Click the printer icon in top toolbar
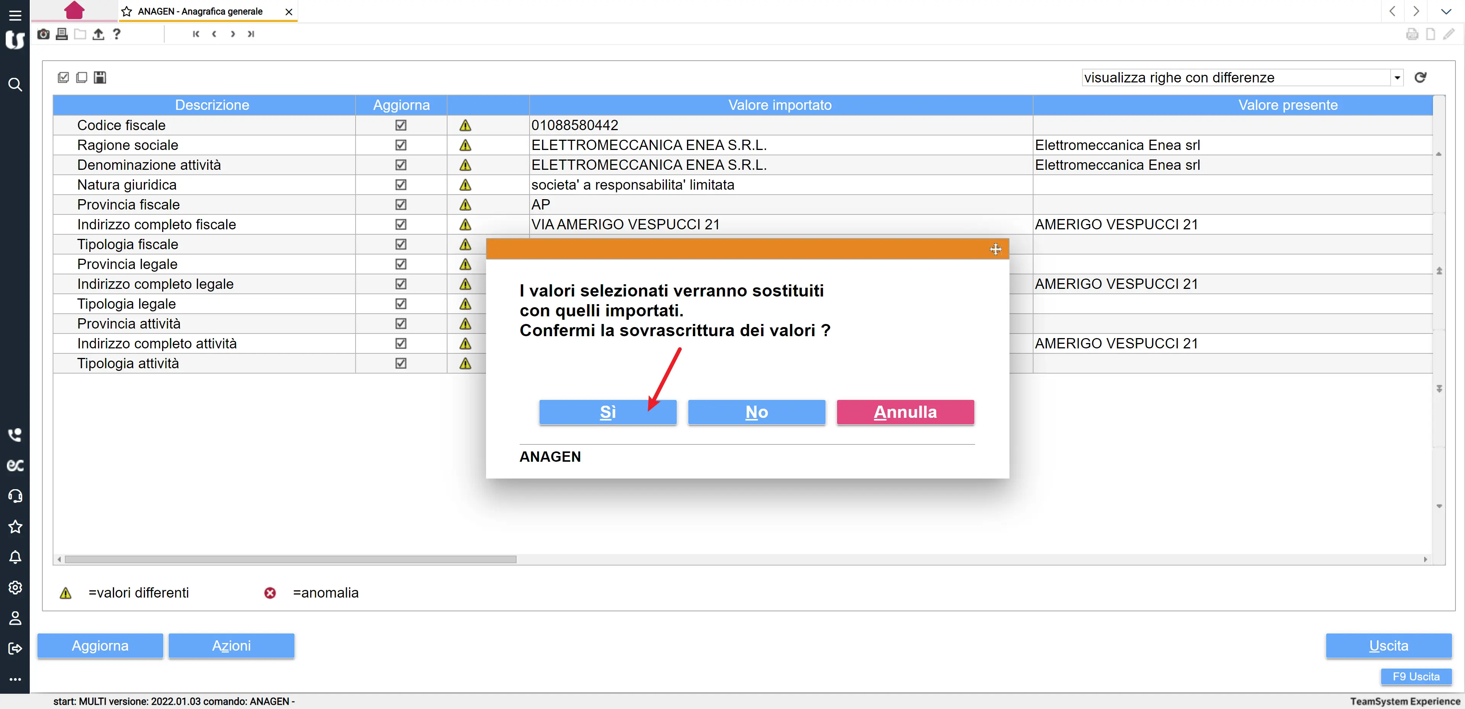Screen dimensions: 1465x709 61,34
